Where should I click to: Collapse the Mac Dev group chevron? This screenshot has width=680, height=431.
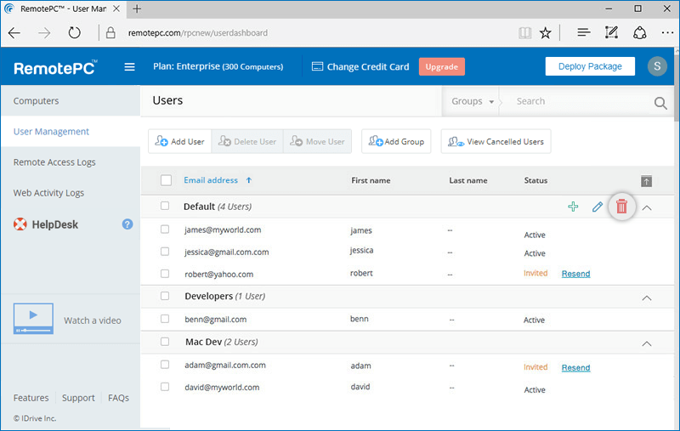pyautogui.click(x=646, y=343)
